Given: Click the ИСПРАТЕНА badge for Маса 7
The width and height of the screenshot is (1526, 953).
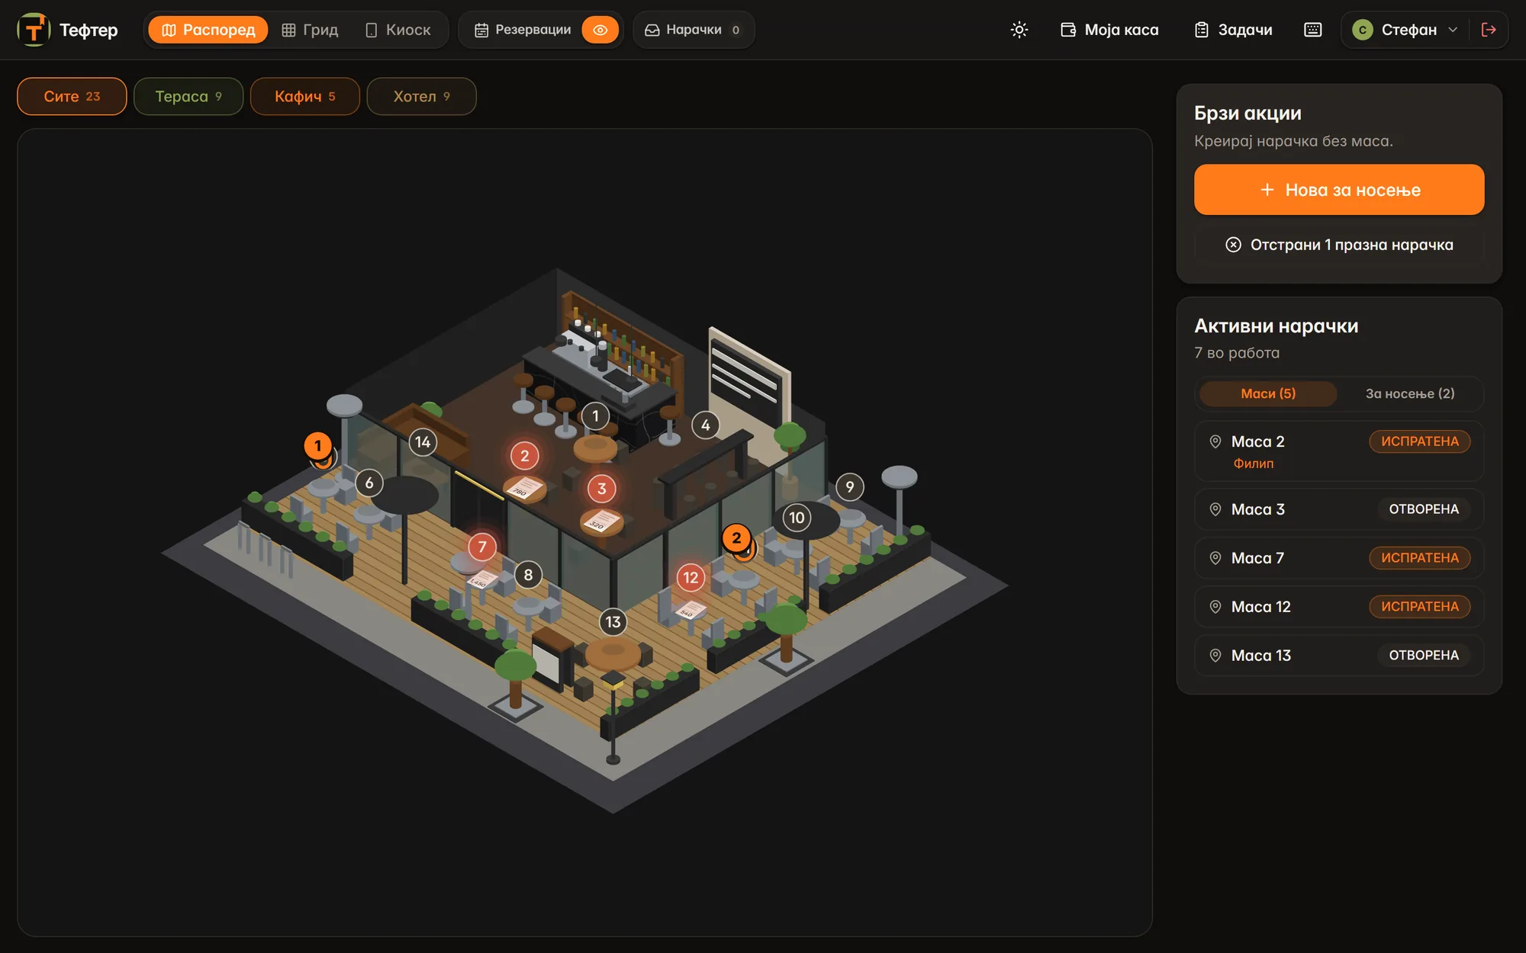Looking at the screenshot, I should click(1419, 558).
